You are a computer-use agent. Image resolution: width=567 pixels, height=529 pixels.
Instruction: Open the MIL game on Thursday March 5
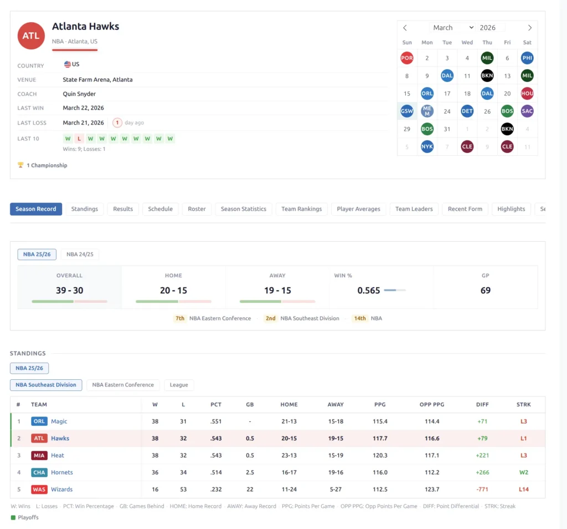click(x=487, y=58)
